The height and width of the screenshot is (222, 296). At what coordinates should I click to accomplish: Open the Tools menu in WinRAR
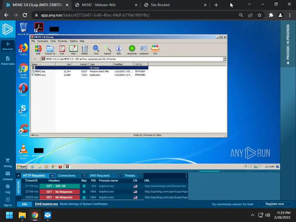(x=53, y=41)
